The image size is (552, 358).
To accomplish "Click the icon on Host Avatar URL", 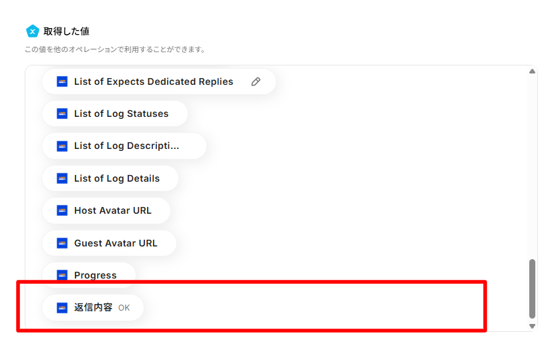I will point(62,210).
